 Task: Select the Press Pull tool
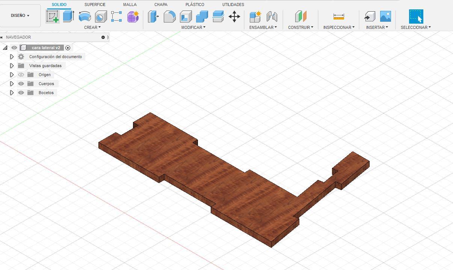click(153, 16)
